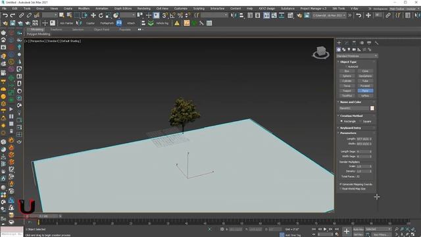
Task: Click the Select by Name icon
Action: pos(69,15)
